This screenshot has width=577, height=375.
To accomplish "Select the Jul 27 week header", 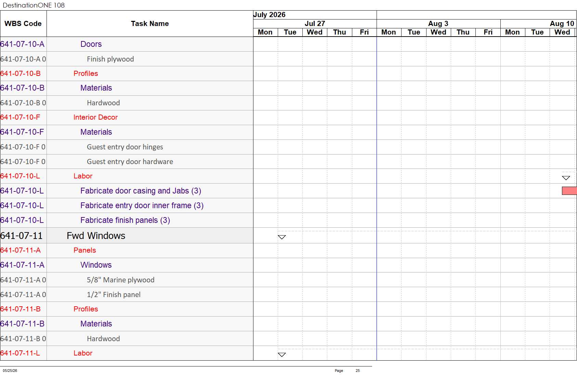I will click(315, 24).
